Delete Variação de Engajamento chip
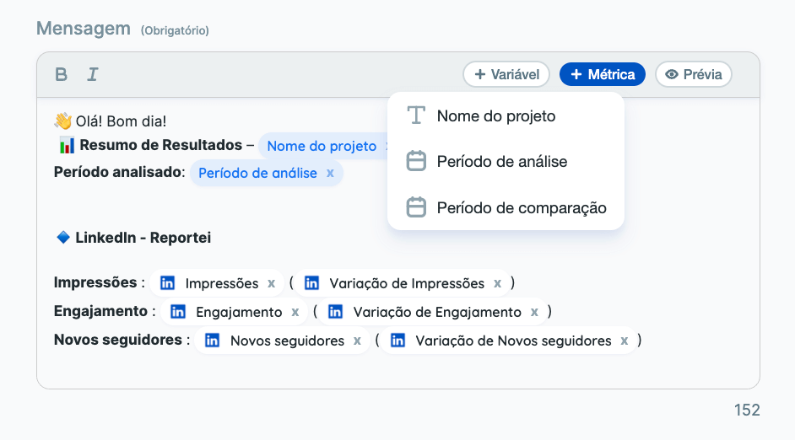The height and width of the screenshot is (440, 795). [534, 312]
